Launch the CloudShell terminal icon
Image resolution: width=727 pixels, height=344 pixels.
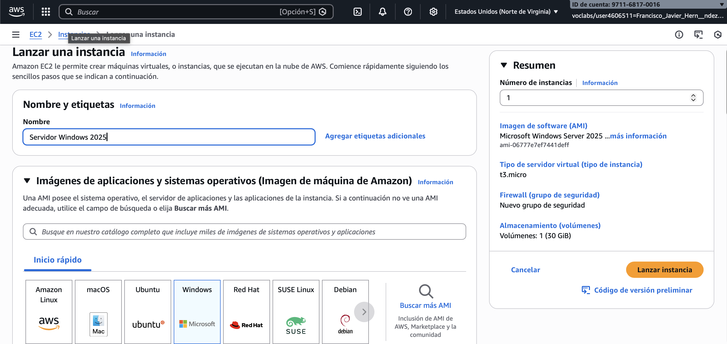[357, 11]
